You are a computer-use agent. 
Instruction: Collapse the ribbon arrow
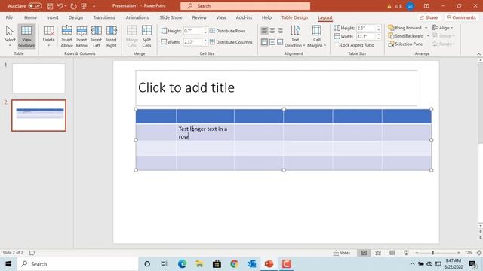point(478,54)
